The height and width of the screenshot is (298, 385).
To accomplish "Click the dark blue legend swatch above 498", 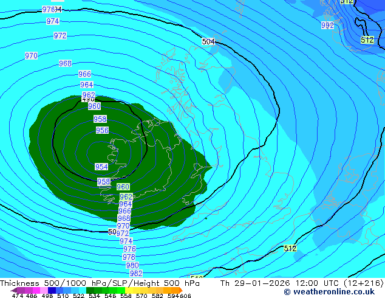I will [x=51, y=290].
